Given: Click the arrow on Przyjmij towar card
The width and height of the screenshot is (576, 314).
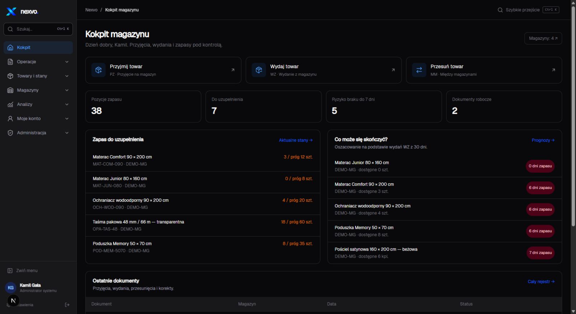Looking at the screenshot, I should [x=233, y=70].
